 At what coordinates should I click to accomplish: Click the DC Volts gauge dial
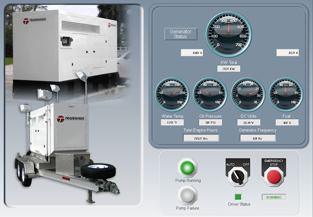(x=248, y=94)
